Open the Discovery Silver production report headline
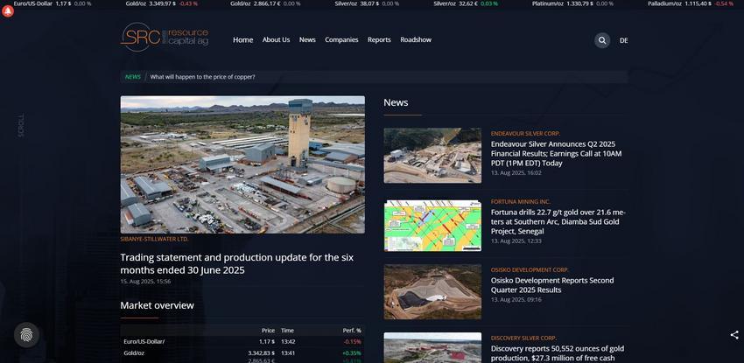This screenshot has height=363, width=744. click(x=556, y=353)
